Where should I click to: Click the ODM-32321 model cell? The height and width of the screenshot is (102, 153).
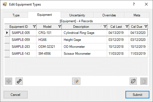49,47
